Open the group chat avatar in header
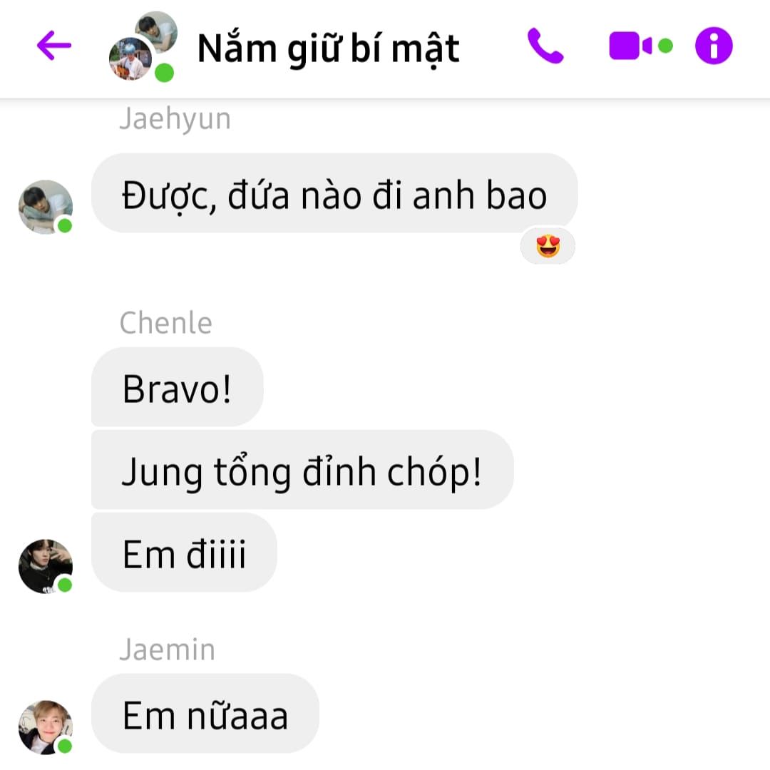Image resolution: width=770 pixels, height=770 pixels. point(143,46)
